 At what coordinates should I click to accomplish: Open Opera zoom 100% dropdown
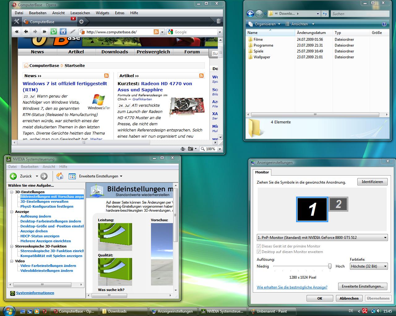pyautogui.click(x=220, y=149)
